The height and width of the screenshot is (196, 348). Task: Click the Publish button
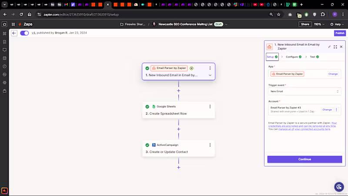click(340, 33)
